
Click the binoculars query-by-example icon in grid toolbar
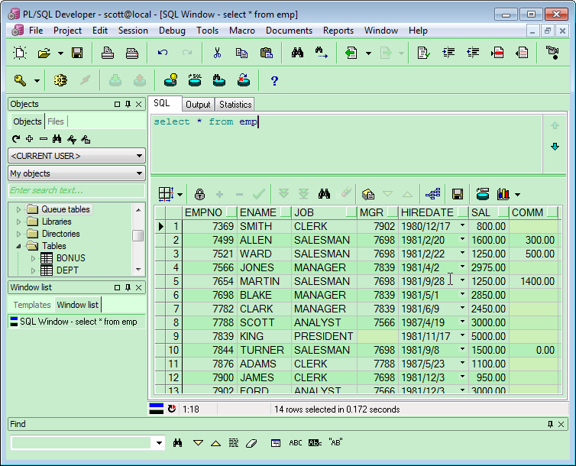(x=324, y=194)
